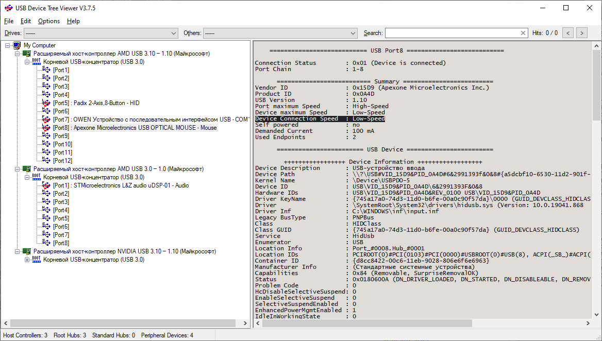Click USB icon of Port7 OWEN device
This screenshot has width=602, height=341.
tap(46, 120)
